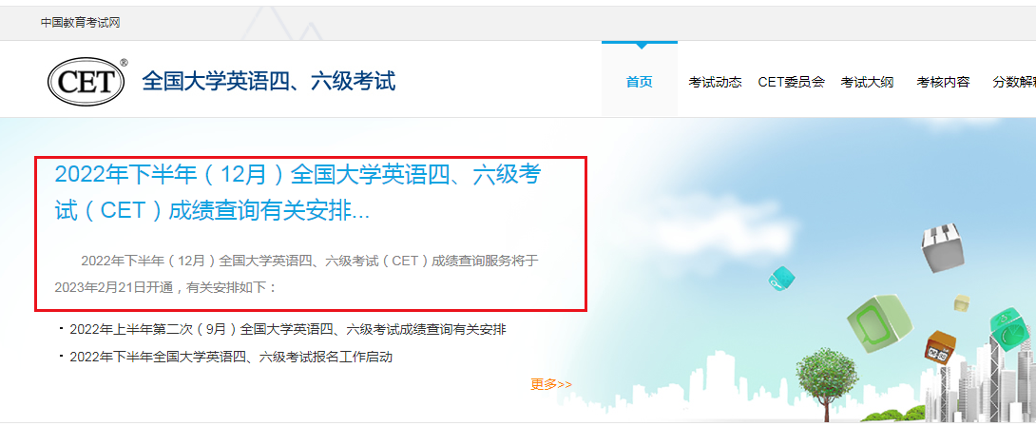Click the orange 更多>> link
The height and width of the screenshot is (446, 1036).
click(x=551, y=384)
